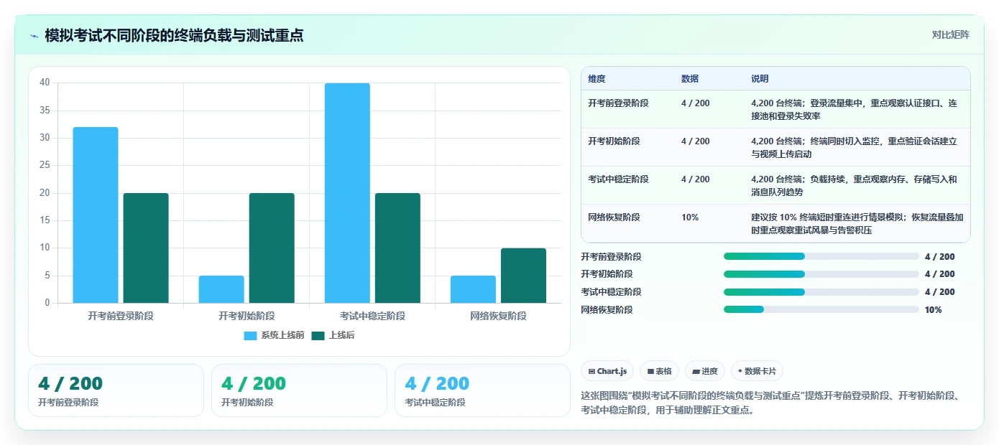
Task: Click the 开考初始阶段 label on the chart axis
Action: (x=247, y=316)
